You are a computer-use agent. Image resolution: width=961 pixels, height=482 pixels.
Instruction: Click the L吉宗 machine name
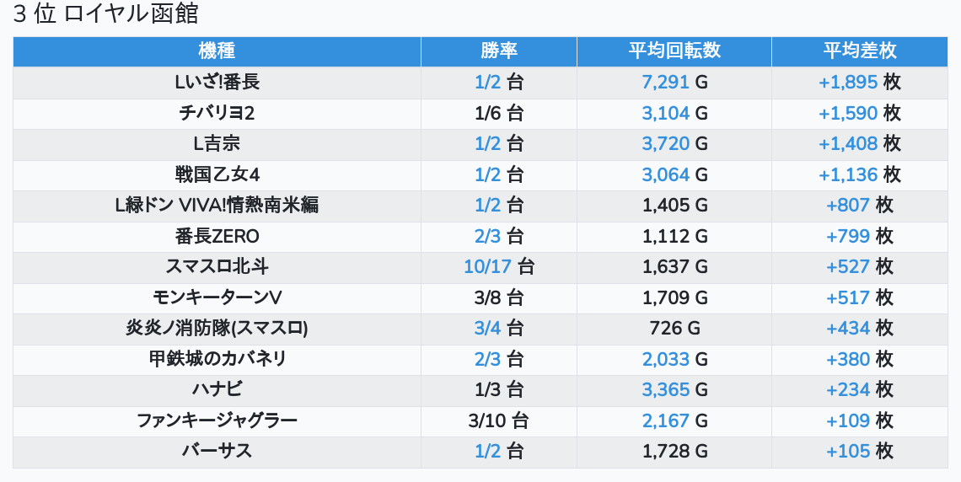[x=217, y=144]
